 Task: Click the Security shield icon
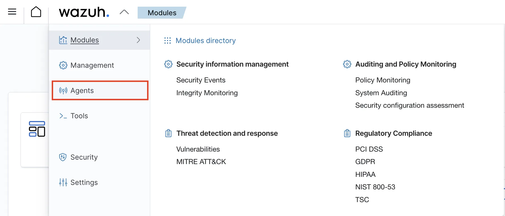point(63,157)
